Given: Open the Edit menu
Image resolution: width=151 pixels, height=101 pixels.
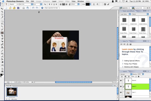Looking at the screenshot, I should pos(32,1).
